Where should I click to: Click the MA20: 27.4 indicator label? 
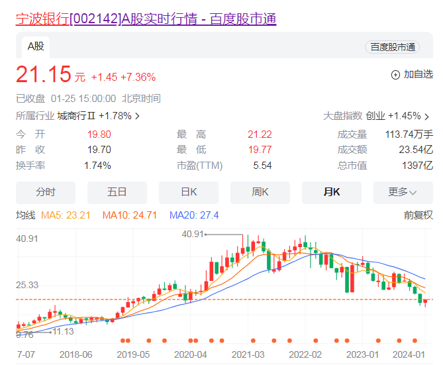coord(194,215)
